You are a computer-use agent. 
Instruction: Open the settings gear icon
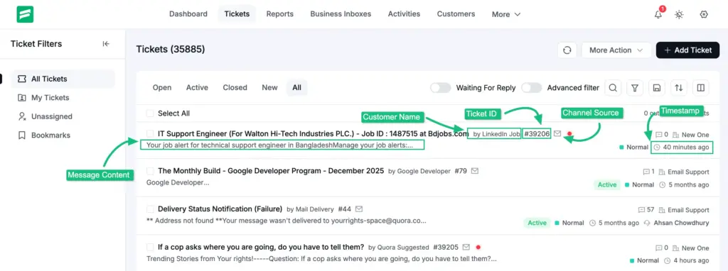click(703, 14)
